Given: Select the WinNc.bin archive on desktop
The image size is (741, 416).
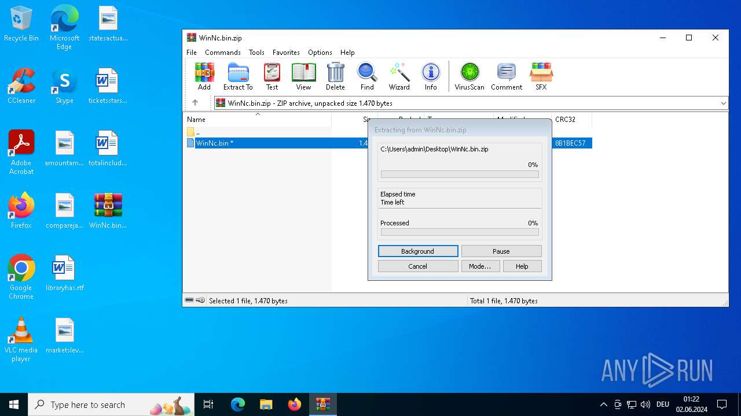Looking at the screenshot, I should point(108,211).
